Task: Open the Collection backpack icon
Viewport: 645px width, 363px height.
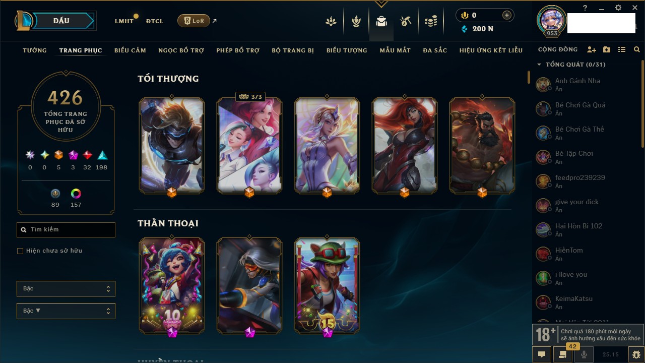Action: pos(381,21)
